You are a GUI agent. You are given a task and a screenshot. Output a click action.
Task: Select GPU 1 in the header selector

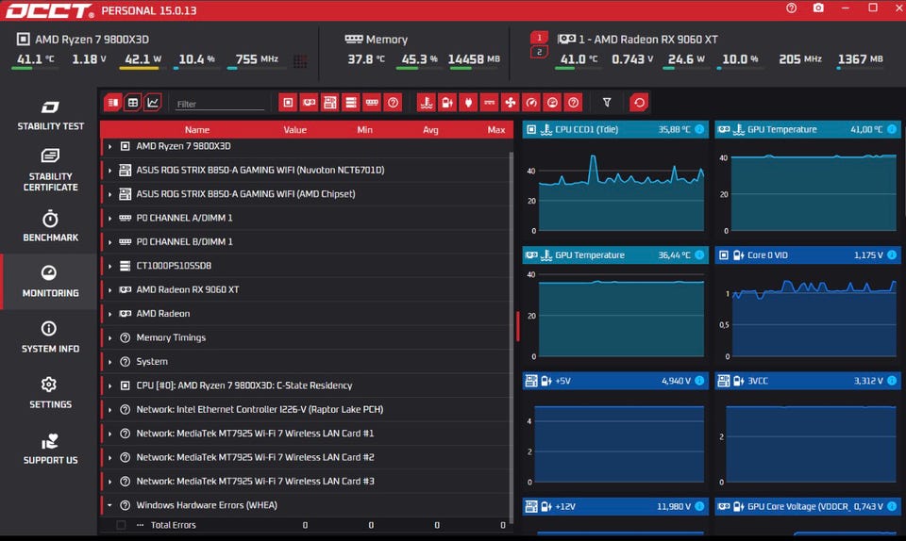click(539, 38)
